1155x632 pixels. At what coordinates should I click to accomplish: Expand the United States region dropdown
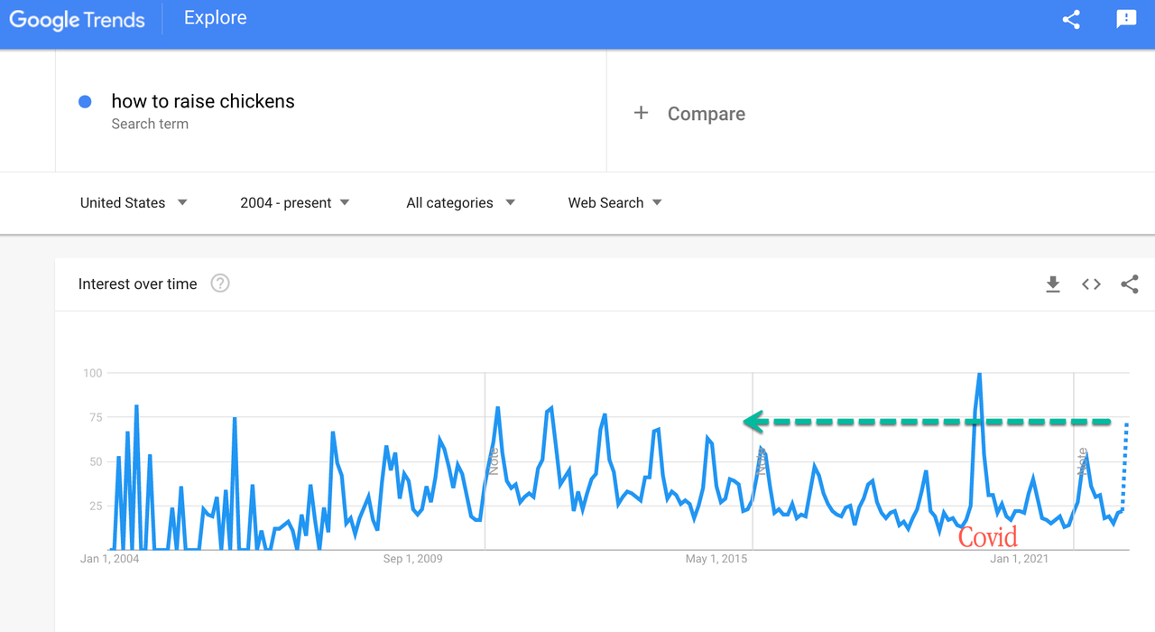tap(134, 203)
